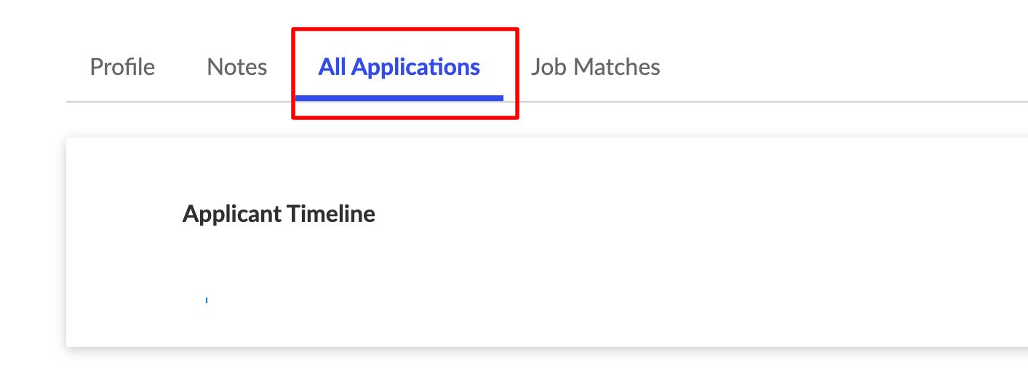Screen dimensions: 1028x371
Task: View candidate details via the Profile tab
Action: coord(122,67)
